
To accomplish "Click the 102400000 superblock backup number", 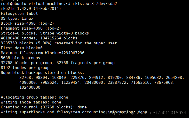I will tap(30, 87).
